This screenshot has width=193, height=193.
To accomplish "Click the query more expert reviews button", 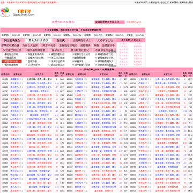I will click(109, 22).
